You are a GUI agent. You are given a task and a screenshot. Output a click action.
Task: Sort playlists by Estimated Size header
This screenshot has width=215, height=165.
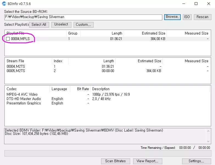145,33
